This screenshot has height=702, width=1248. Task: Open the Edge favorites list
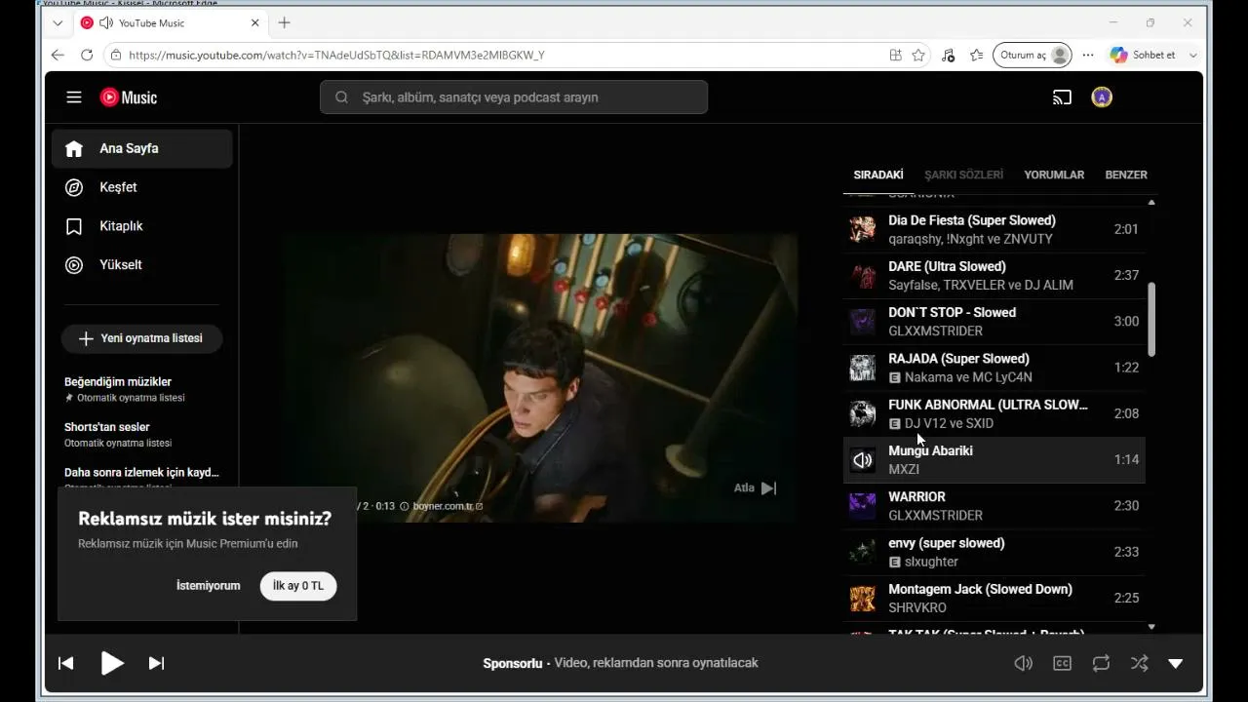coord(976,56)
